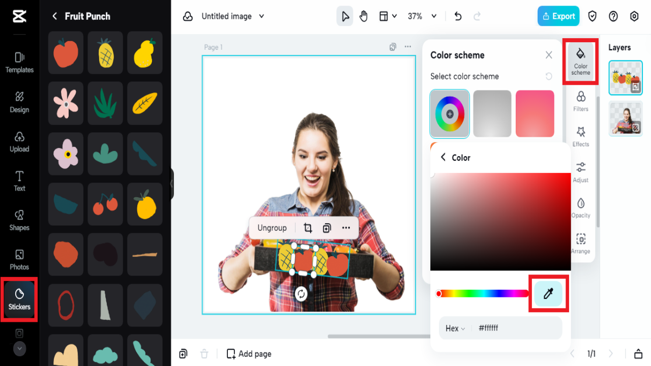Open the Hex color format dropdown
Viewport: 651px width, 366px height.
click(454, 328)
